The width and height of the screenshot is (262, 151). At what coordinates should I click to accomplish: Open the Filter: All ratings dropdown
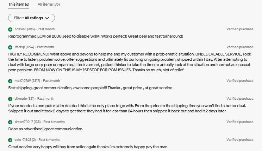(31, 18)
